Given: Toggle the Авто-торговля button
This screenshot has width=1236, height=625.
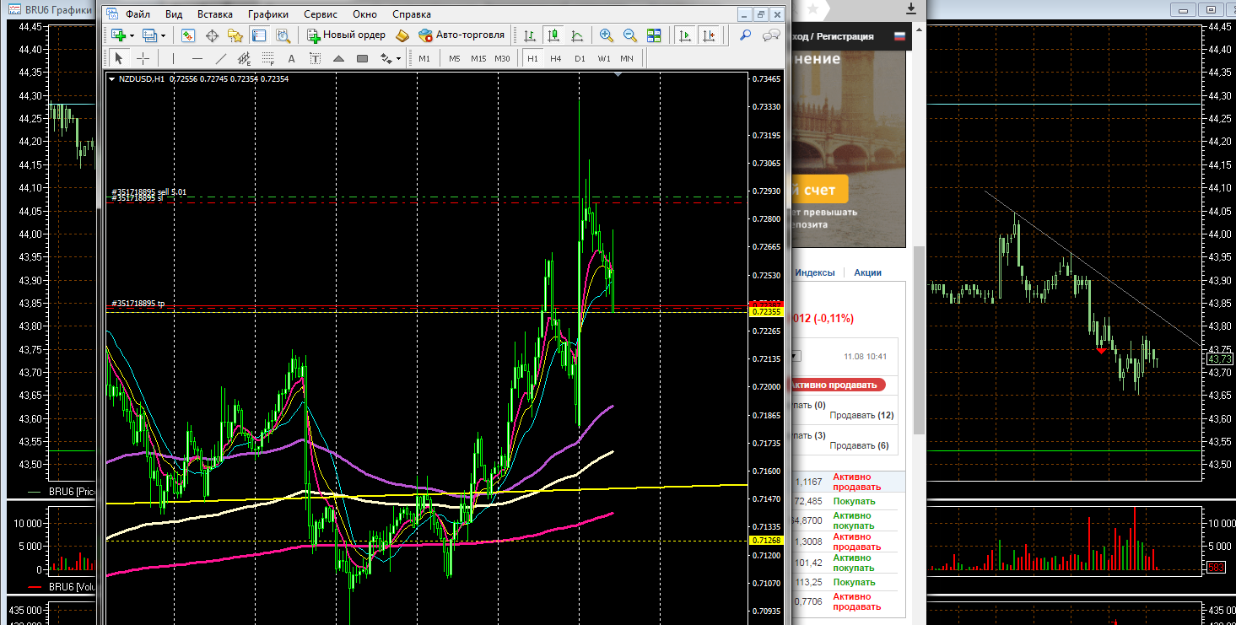Looking at the screenshot, I should point(461,35).
